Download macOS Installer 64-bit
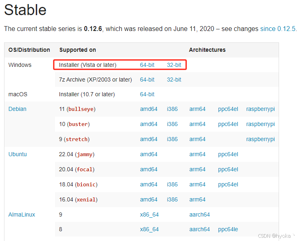The width and height of the screenshot is (301, 241). coord(147,94)
